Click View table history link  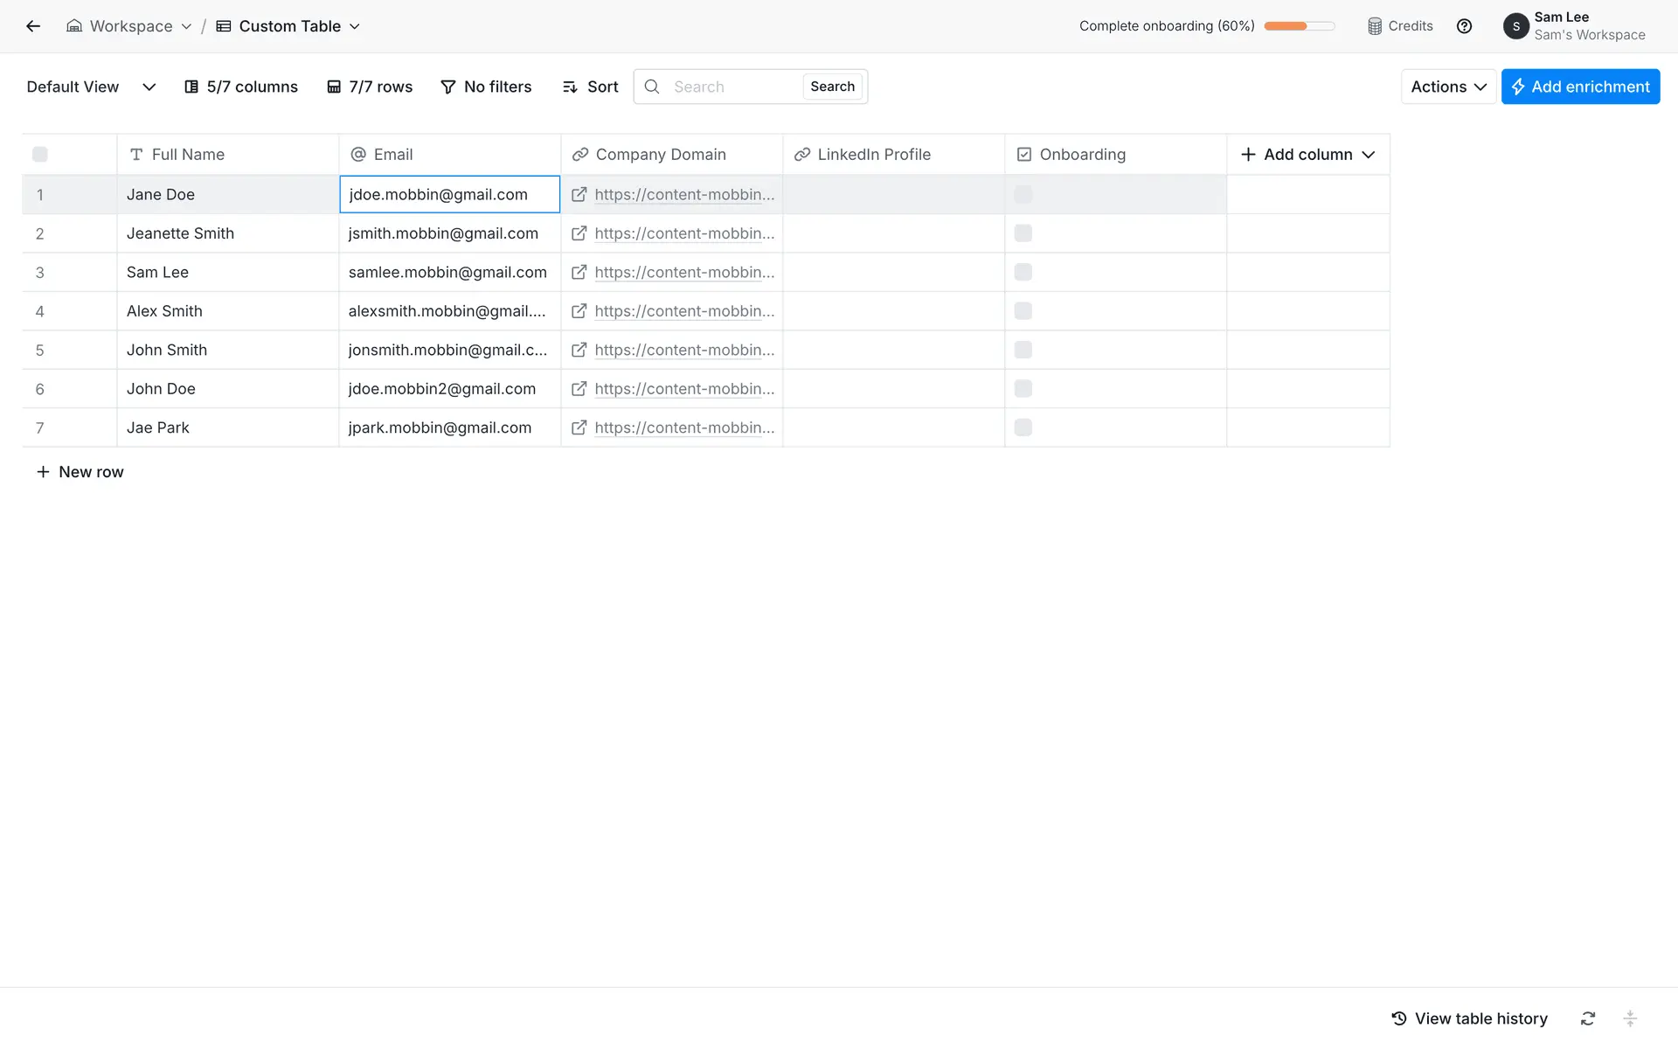[x=1470, y=1018]
